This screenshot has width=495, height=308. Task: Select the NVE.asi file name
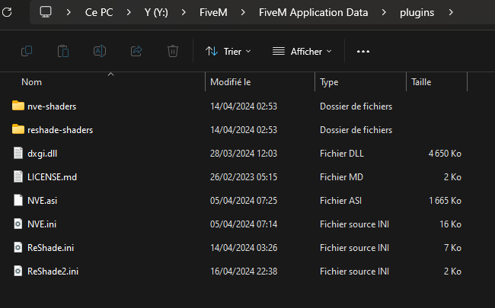coord(43,201)
